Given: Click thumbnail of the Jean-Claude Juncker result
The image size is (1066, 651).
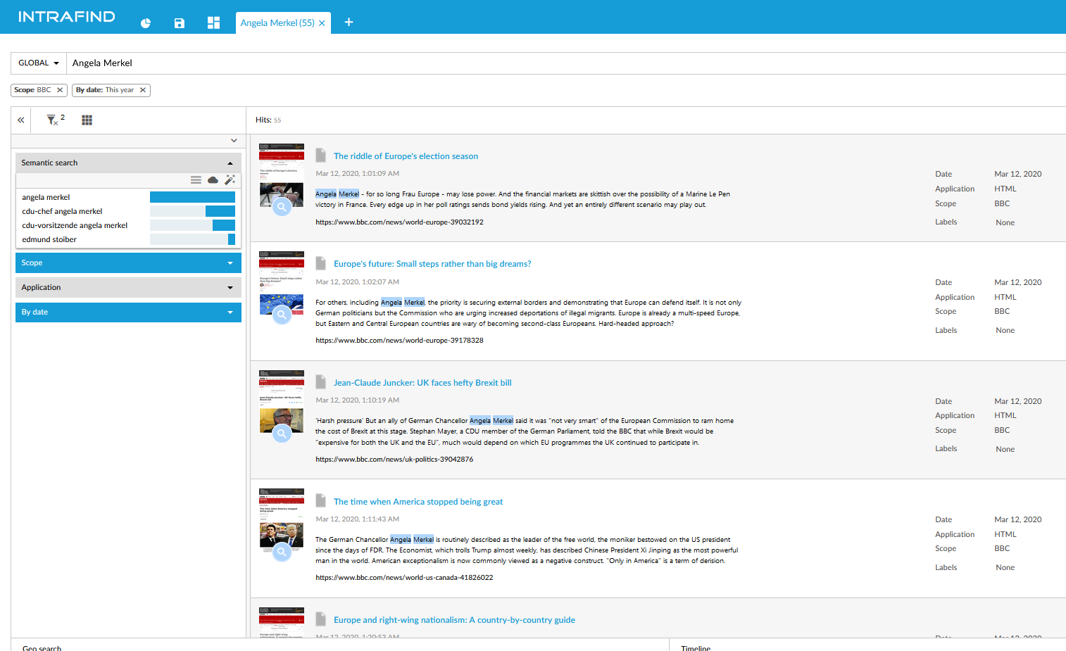Looking at the screenshot, I should [x=282, y=402].
